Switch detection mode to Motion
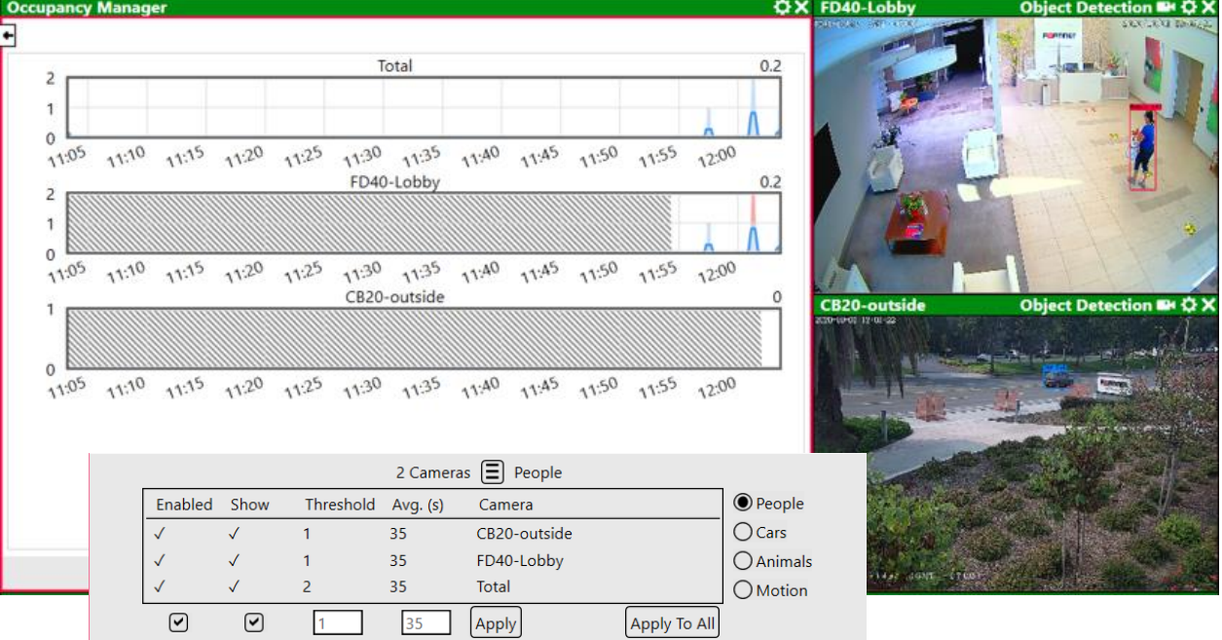This screenshot has width=1222, height=640. 743,590
